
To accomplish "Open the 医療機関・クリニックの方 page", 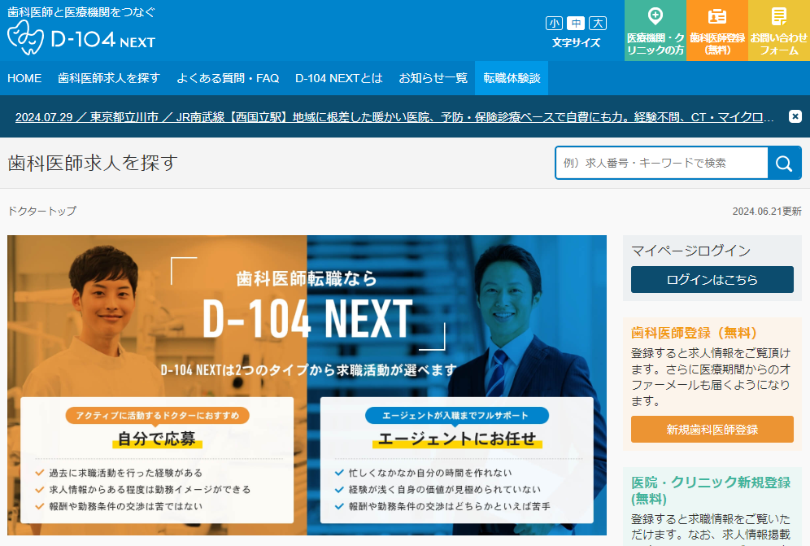I will (655, 30).
